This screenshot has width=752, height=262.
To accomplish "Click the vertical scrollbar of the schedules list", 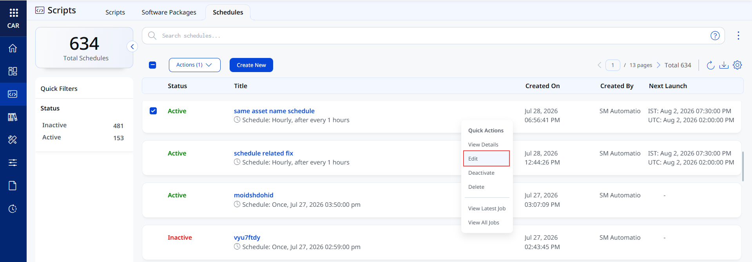I will coord(743,166).
